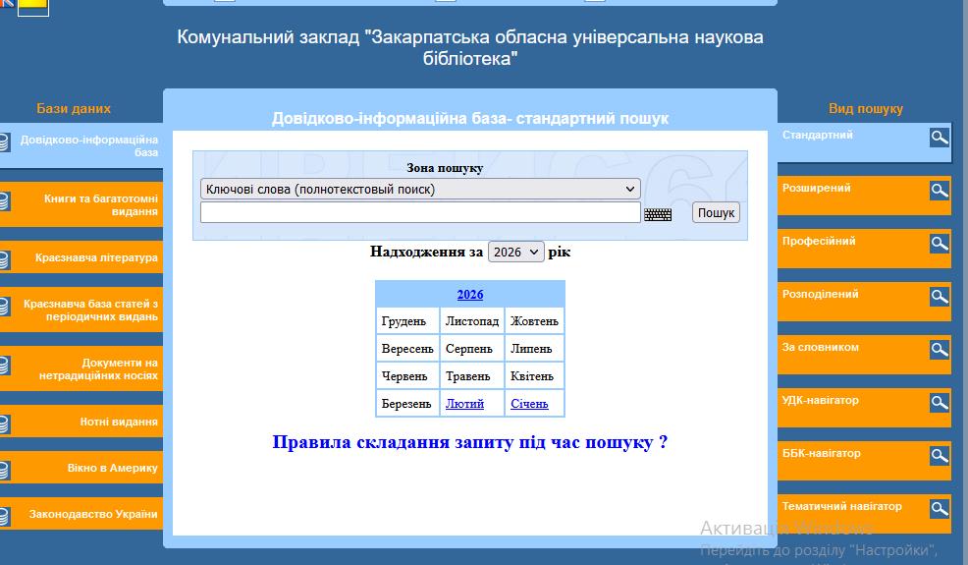
Task: Open Правила складання запиту help link
Action: [x=469, y=443]
